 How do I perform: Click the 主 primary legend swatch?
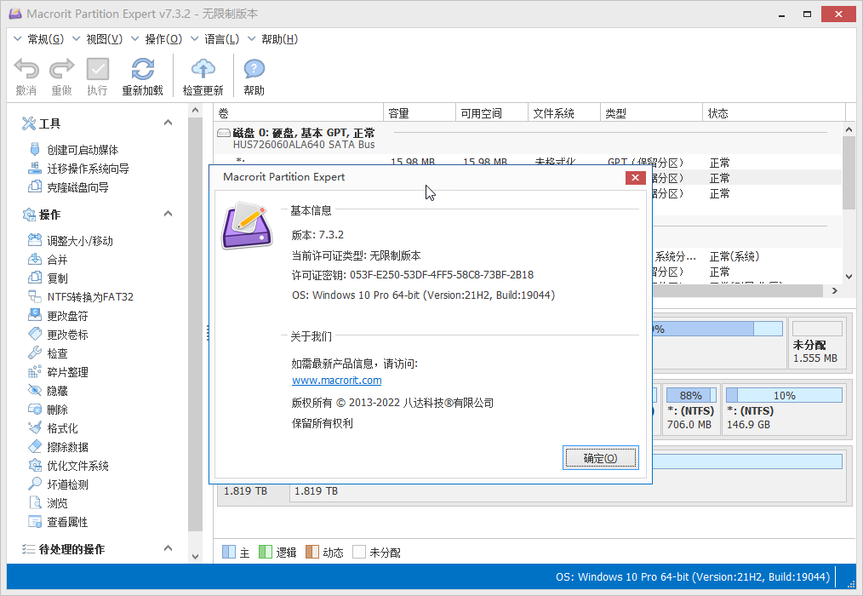[x=228, y=552]
